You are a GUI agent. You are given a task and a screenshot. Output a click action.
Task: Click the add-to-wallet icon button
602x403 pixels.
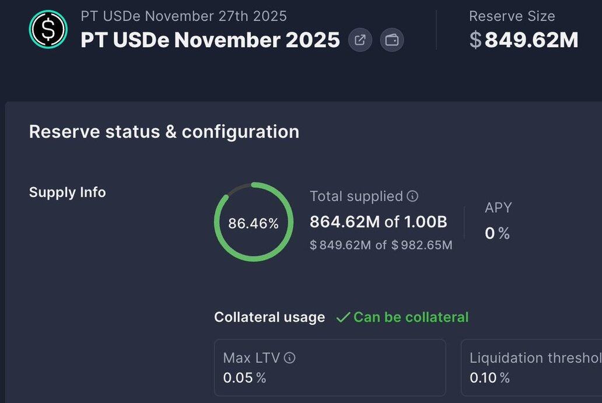(x=391, y=40)
